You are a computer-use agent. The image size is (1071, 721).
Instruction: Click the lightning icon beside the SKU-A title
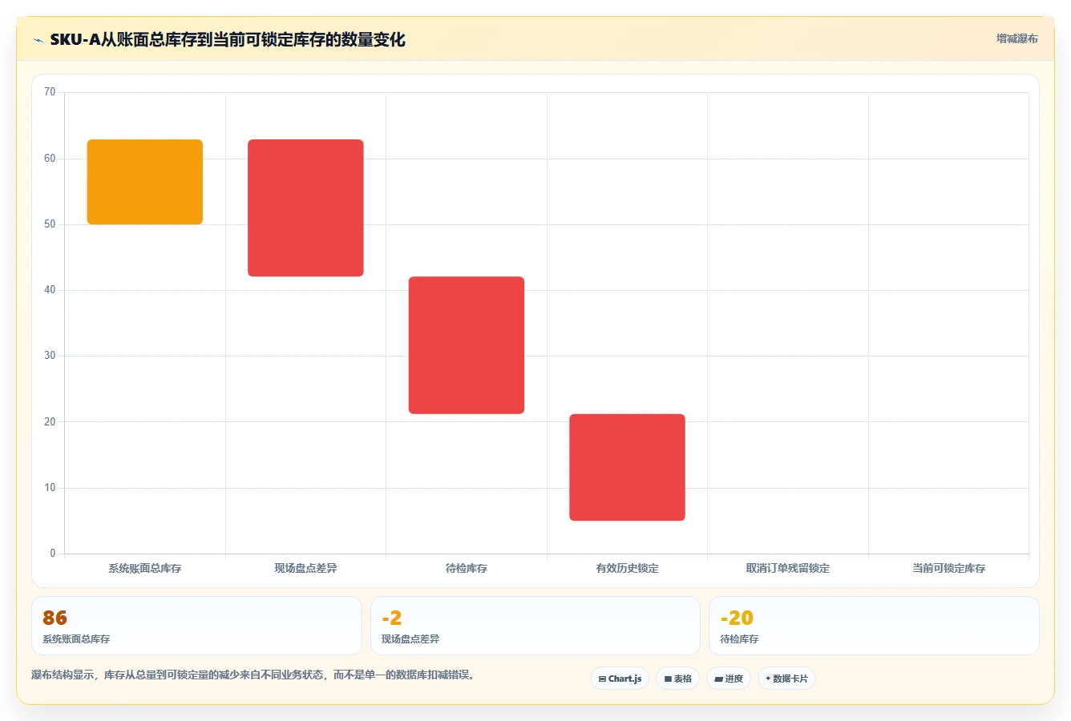[x=38, y=40]
